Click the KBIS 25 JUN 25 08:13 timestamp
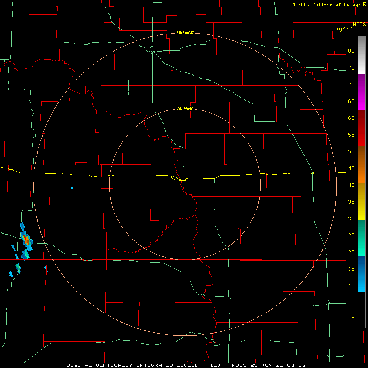368x368 pixels. (x=269, y=365)
